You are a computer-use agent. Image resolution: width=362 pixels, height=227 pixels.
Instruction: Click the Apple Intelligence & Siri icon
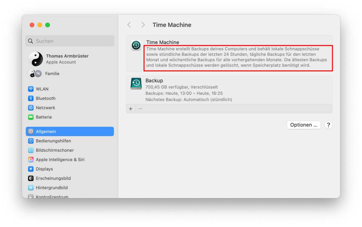31,160
